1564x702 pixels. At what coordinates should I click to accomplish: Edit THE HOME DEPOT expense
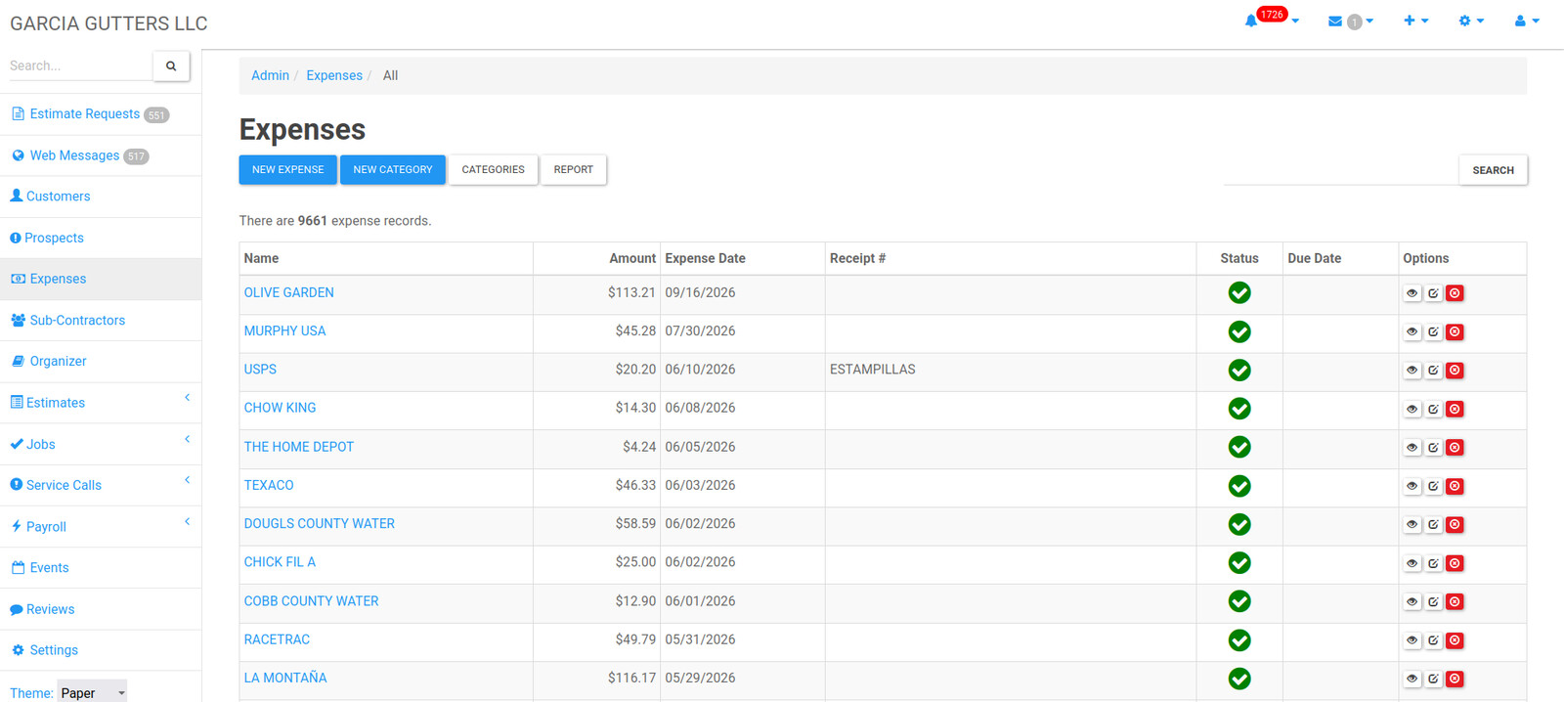point(1433,448)
